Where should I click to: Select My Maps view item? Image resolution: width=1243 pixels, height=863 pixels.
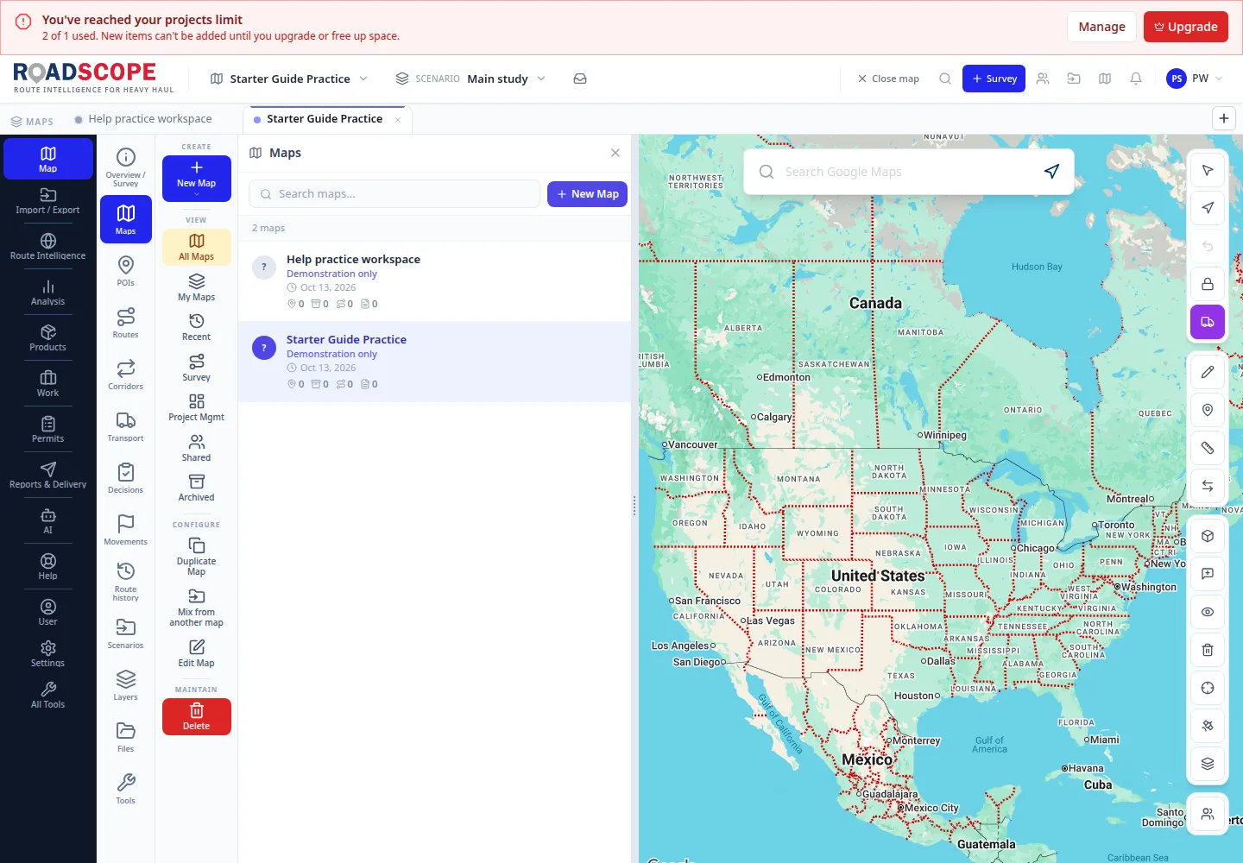(197, 287)
